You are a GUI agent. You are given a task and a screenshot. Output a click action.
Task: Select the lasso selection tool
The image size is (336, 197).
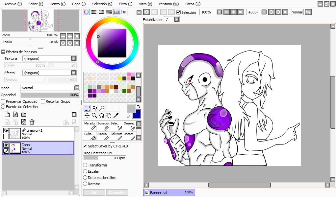(94, 108)
